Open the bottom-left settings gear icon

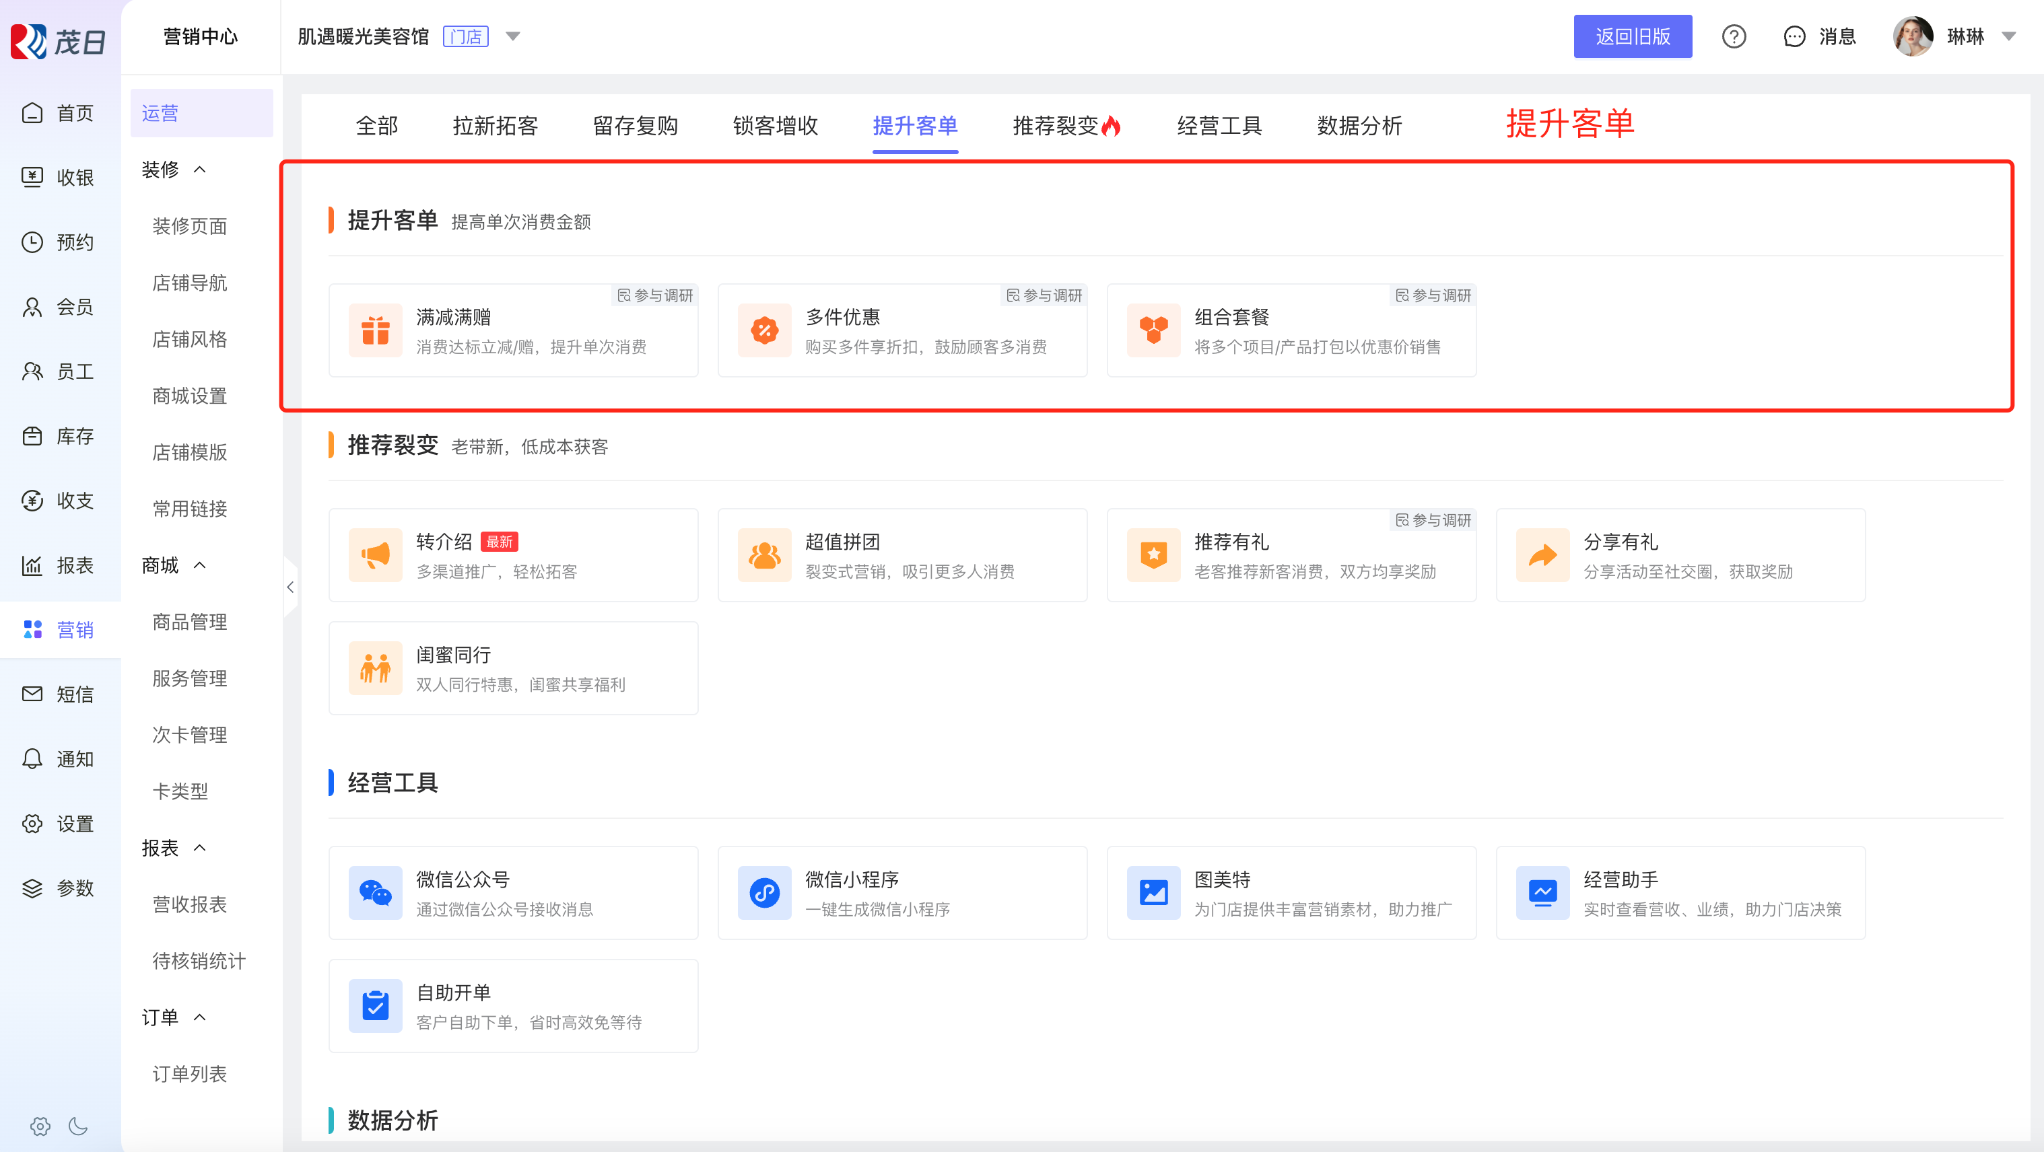click(x=40, y=1126)
